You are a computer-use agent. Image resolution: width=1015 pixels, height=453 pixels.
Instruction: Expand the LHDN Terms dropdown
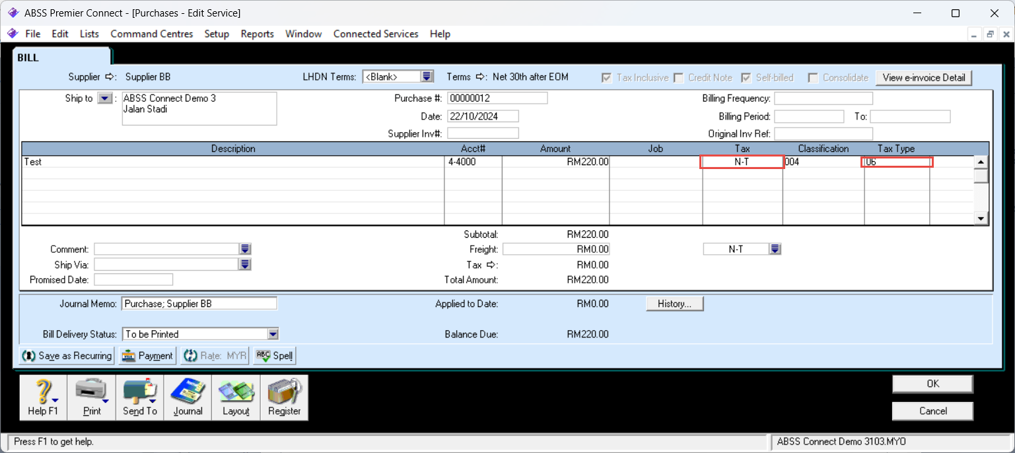point(427,77)
